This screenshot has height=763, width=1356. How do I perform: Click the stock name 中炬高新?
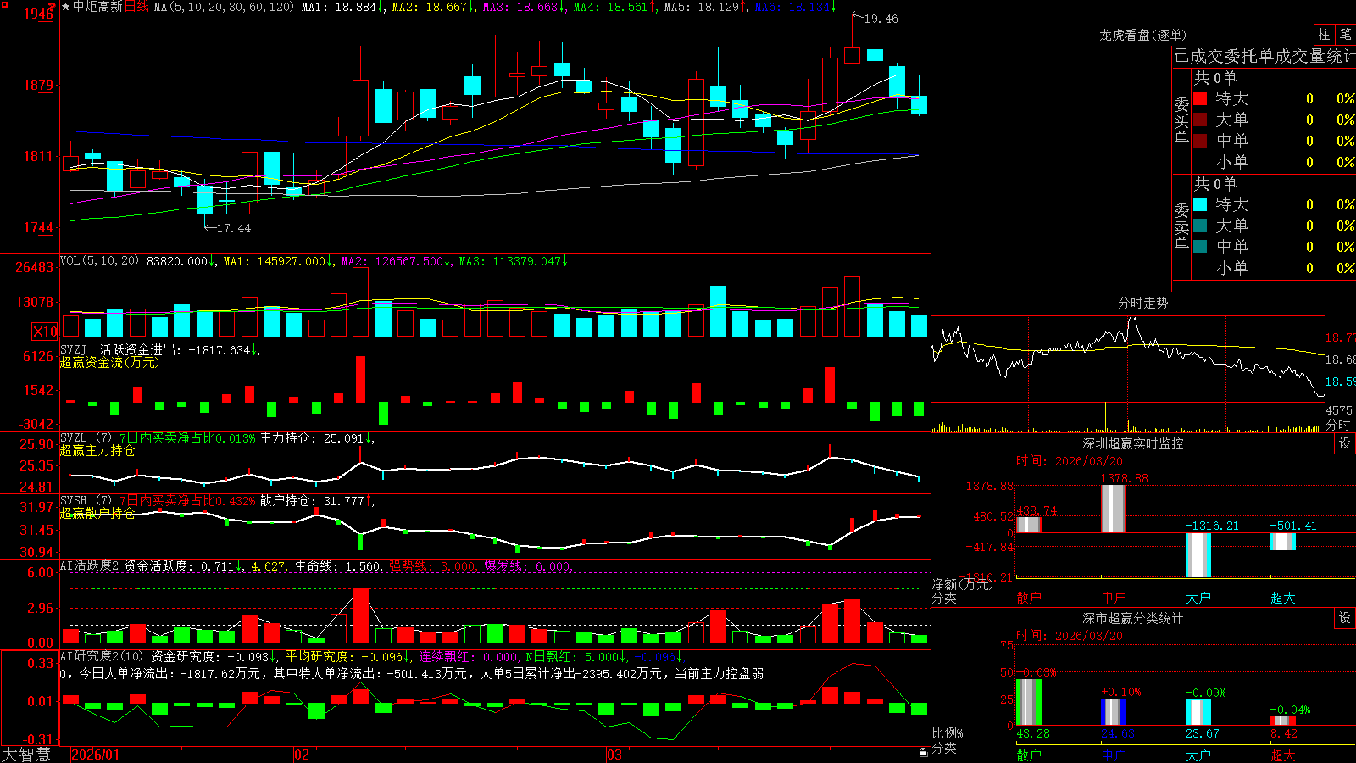pyautogui.click(x=97, y=7)
